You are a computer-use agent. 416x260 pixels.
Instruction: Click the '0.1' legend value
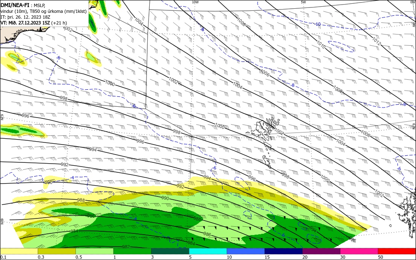click(3, 257)
